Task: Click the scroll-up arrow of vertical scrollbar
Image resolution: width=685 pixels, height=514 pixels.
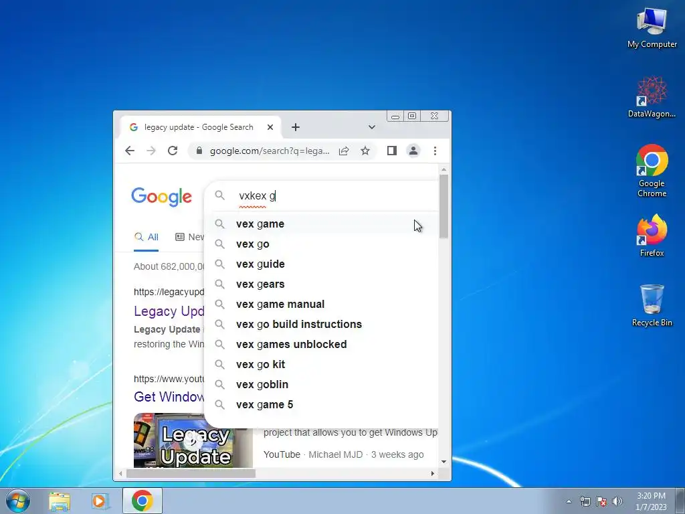Action: pos(444,169)
